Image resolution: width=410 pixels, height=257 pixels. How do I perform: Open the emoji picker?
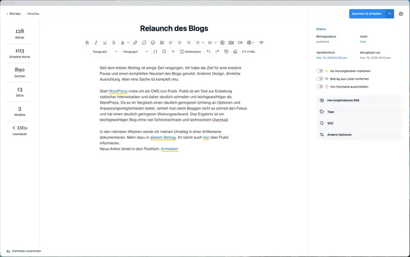153,42
